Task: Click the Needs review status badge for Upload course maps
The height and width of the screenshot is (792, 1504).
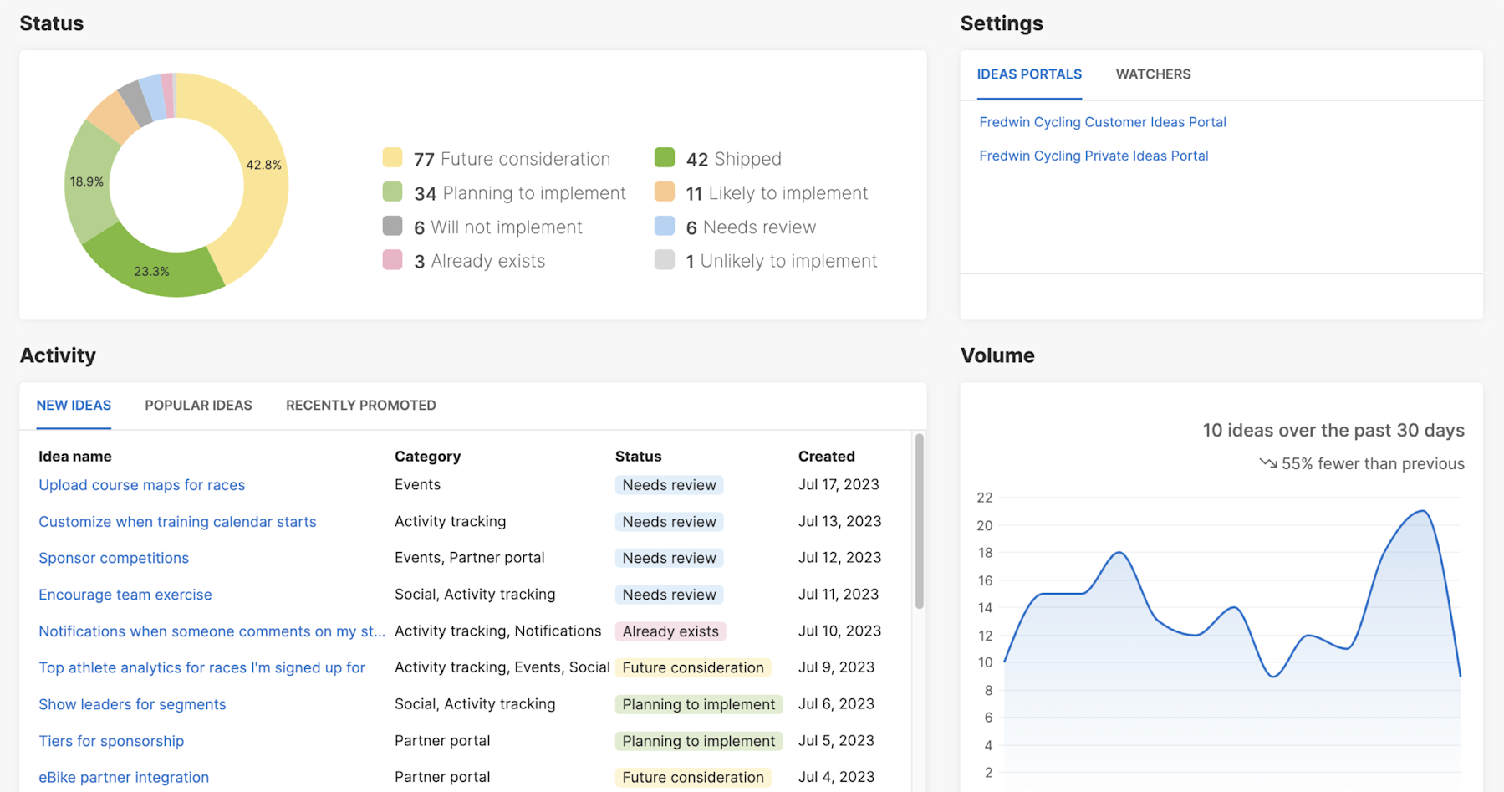Action: [668, 484]
